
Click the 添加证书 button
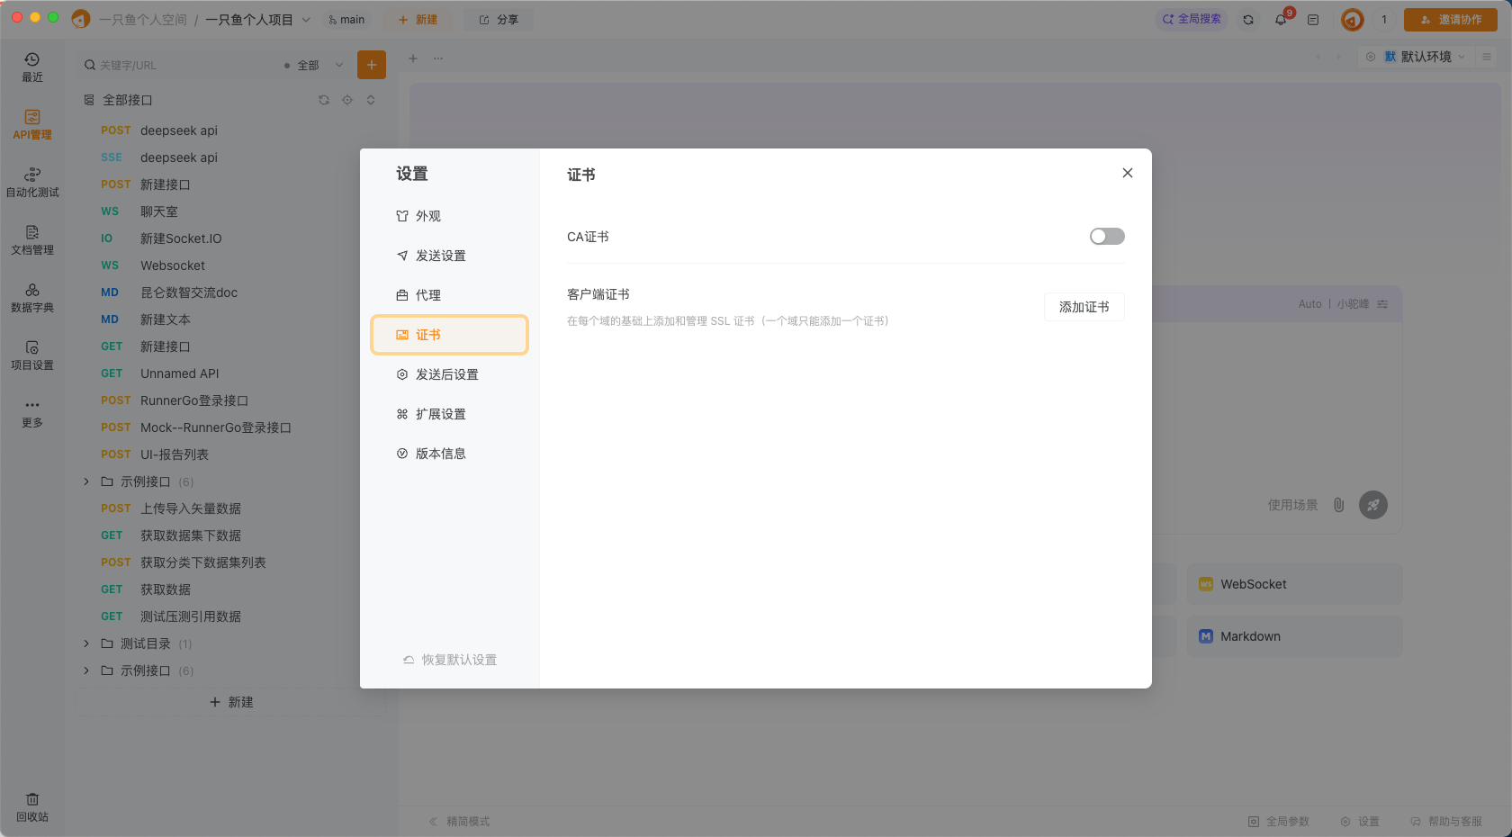point(1084,307)
